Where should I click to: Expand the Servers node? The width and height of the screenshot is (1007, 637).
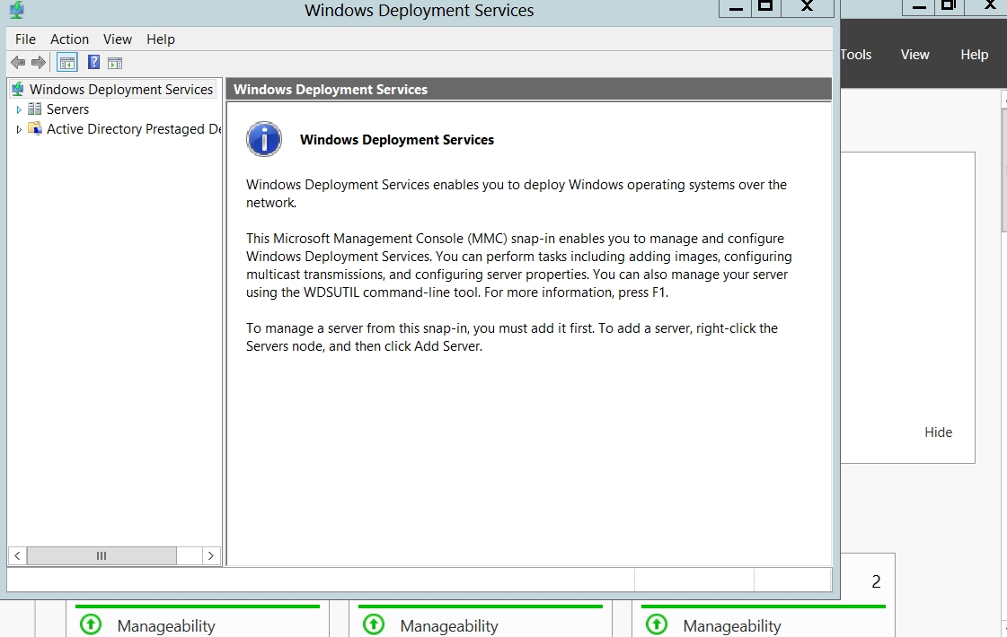19,109
